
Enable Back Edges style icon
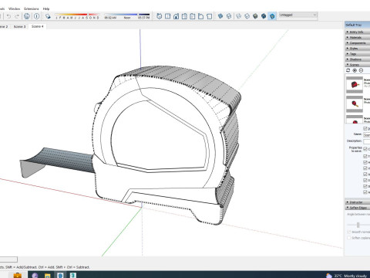point(229,16)
